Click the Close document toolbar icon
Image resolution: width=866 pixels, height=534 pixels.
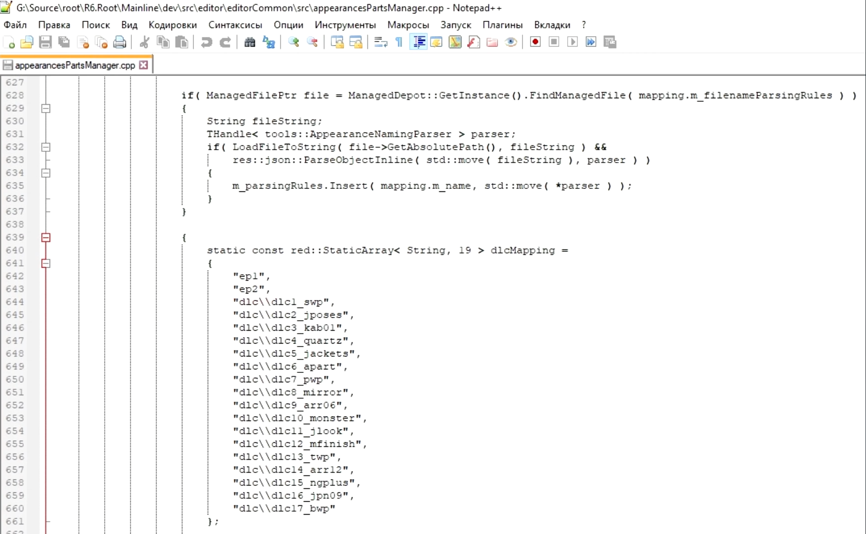point(83,42)
